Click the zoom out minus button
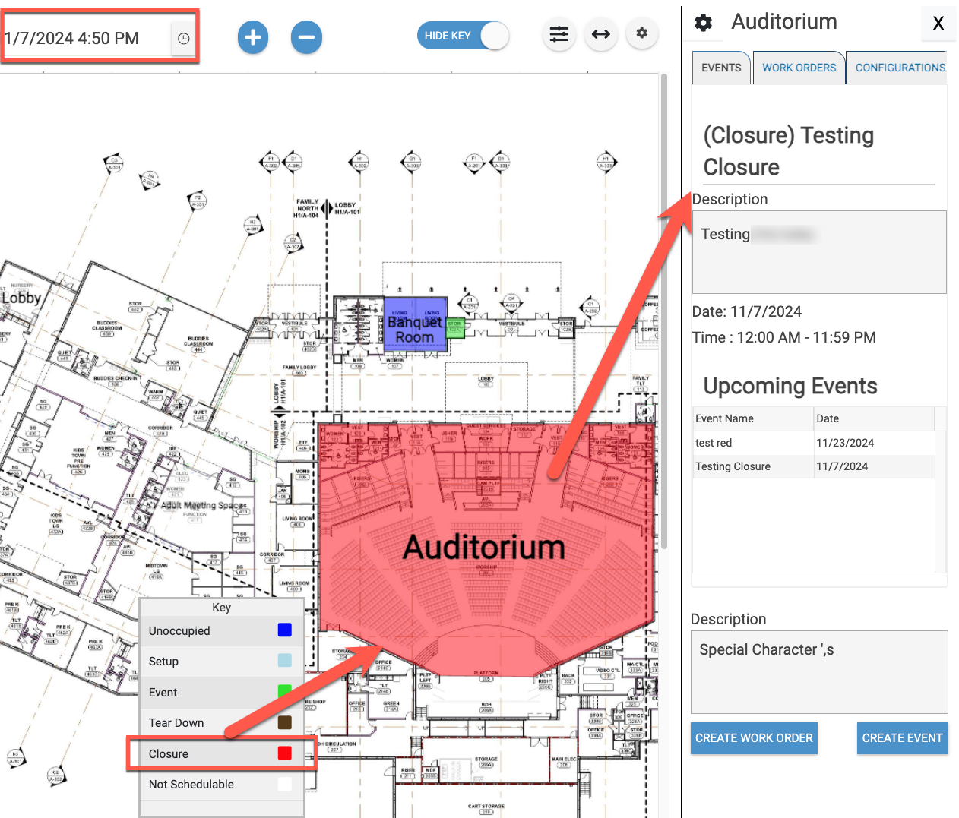Screen dimensions: 959x818 pyautogui.click(x=306, y=37)
